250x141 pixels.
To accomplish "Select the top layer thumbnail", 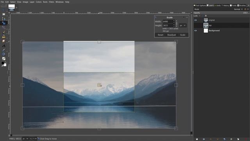I will (206, 25).
